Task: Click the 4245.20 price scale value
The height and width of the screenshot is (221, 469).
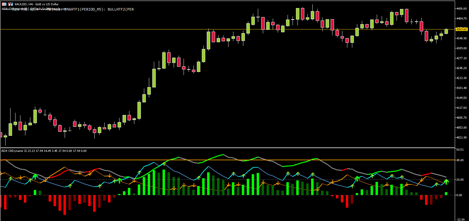Action: pyautogui.click(x=461, y=68)
